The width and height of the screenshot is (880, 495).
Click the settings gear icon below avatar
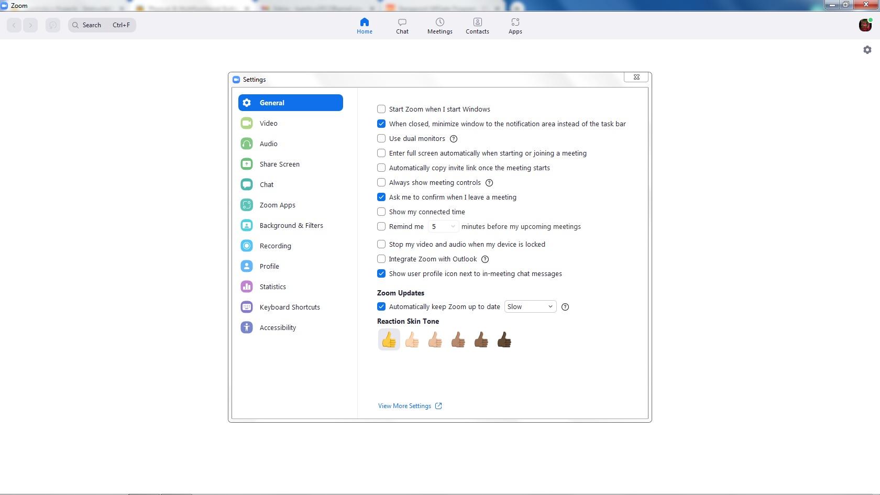[x=867, y=50]
